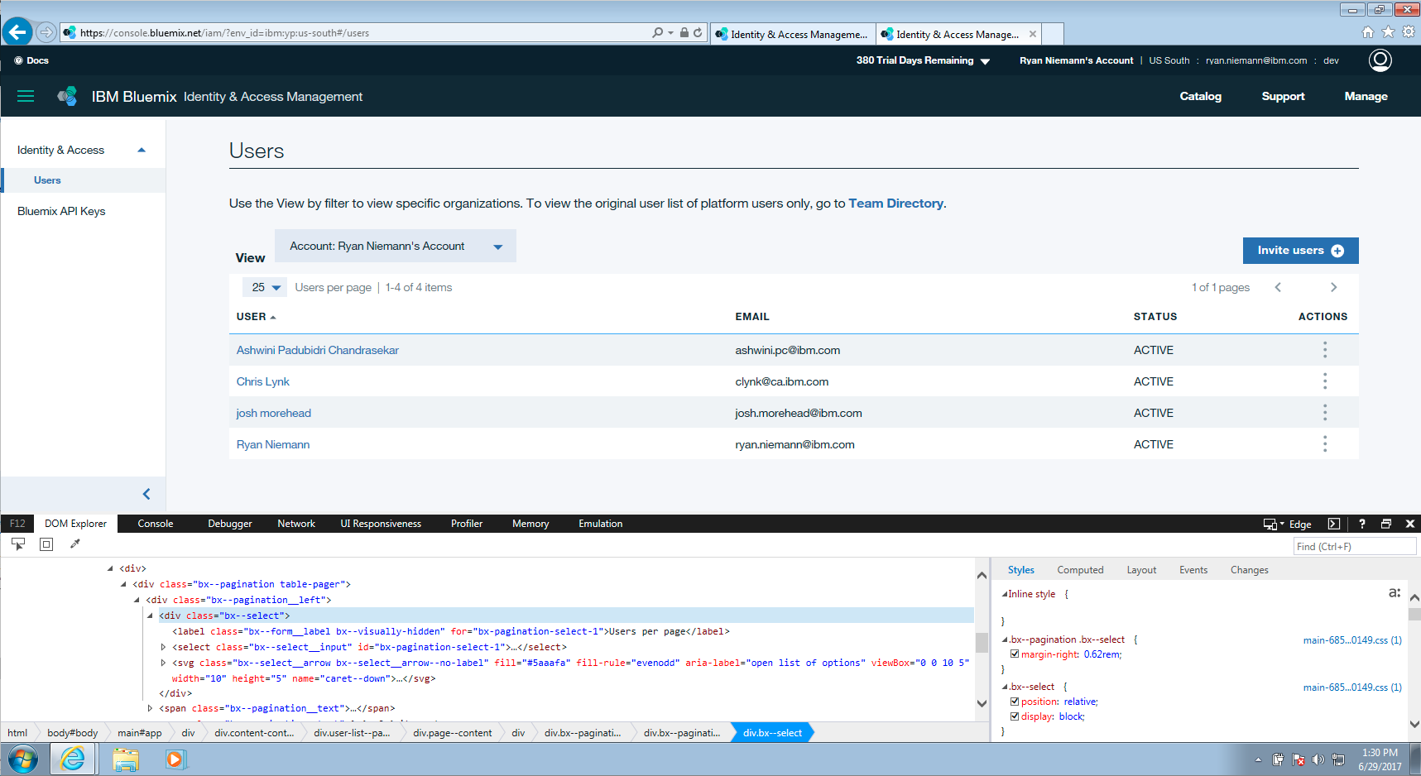Viewport: 1421px width, 776px height.
Task: Click the Invite users button
Action: [x=1300, y=251]
